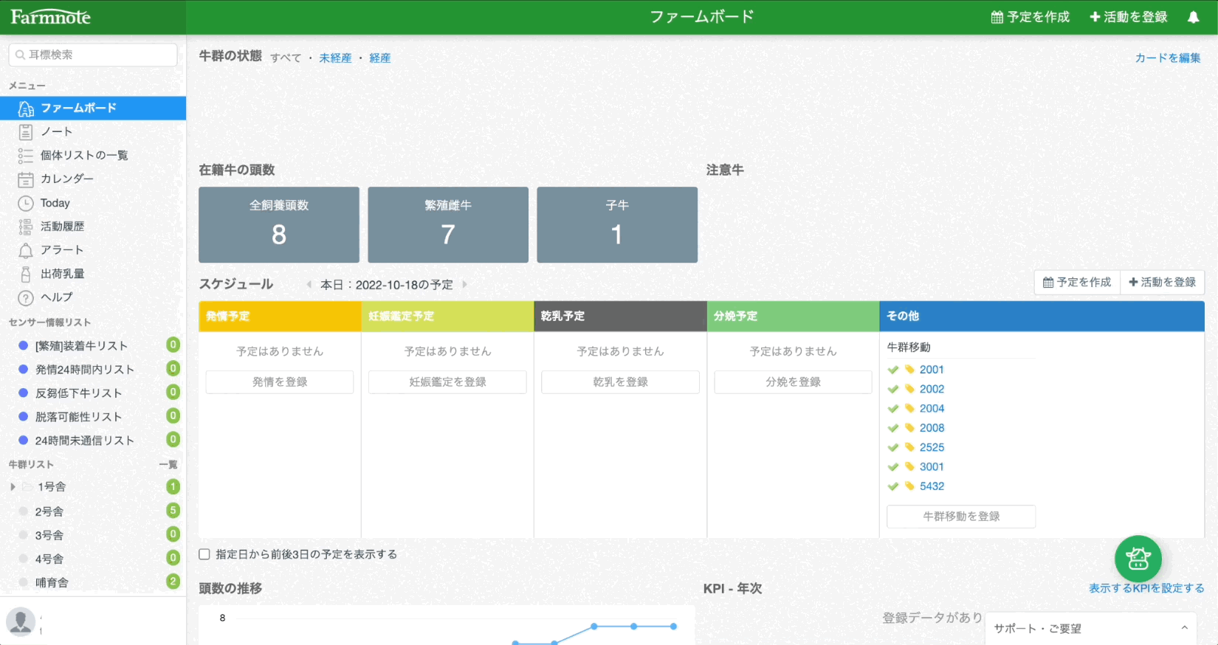1218x645 pixels.
Task: Open the Today clock icon
Action: 26,203
